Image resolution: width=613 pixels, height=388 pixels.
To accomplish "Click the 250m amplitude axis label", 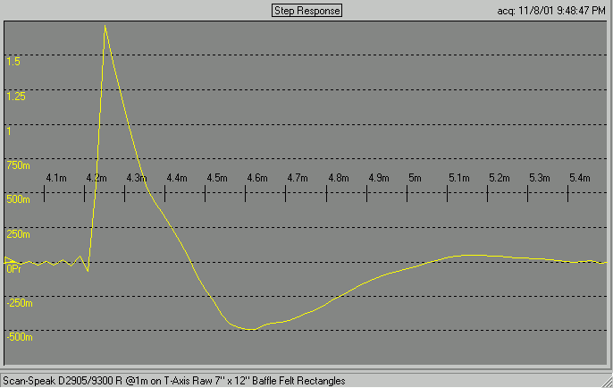I will pyautogui.click(x=19, y=234).
